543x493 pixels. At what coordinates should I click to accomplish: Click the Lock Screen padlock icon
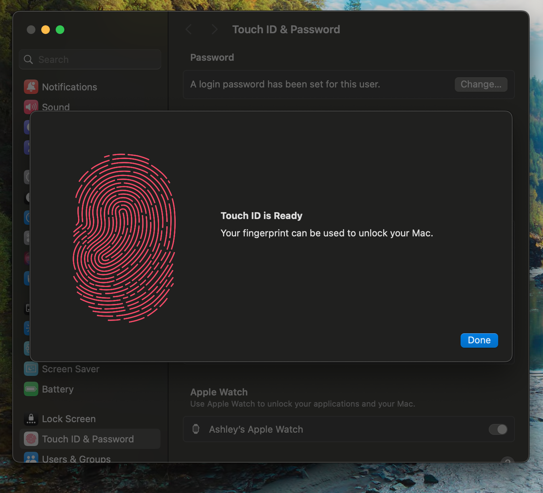click(31, 419)
